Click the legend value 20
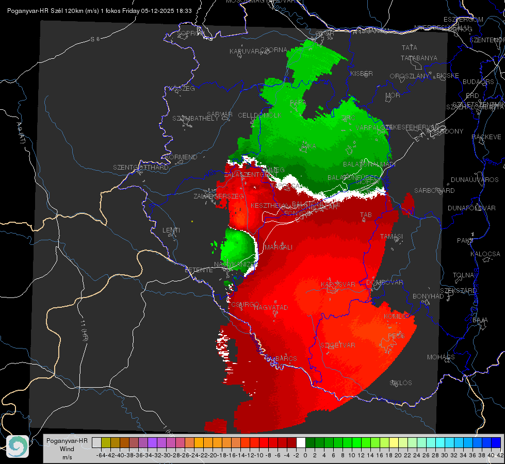The width and height of the screenshot is (505, 464). tap(398, 455)
